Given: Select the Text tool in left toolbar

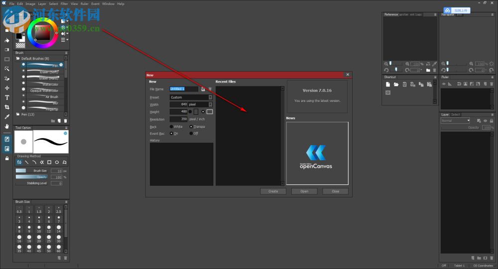Looking at the screenshot, I should pos(7,97).
